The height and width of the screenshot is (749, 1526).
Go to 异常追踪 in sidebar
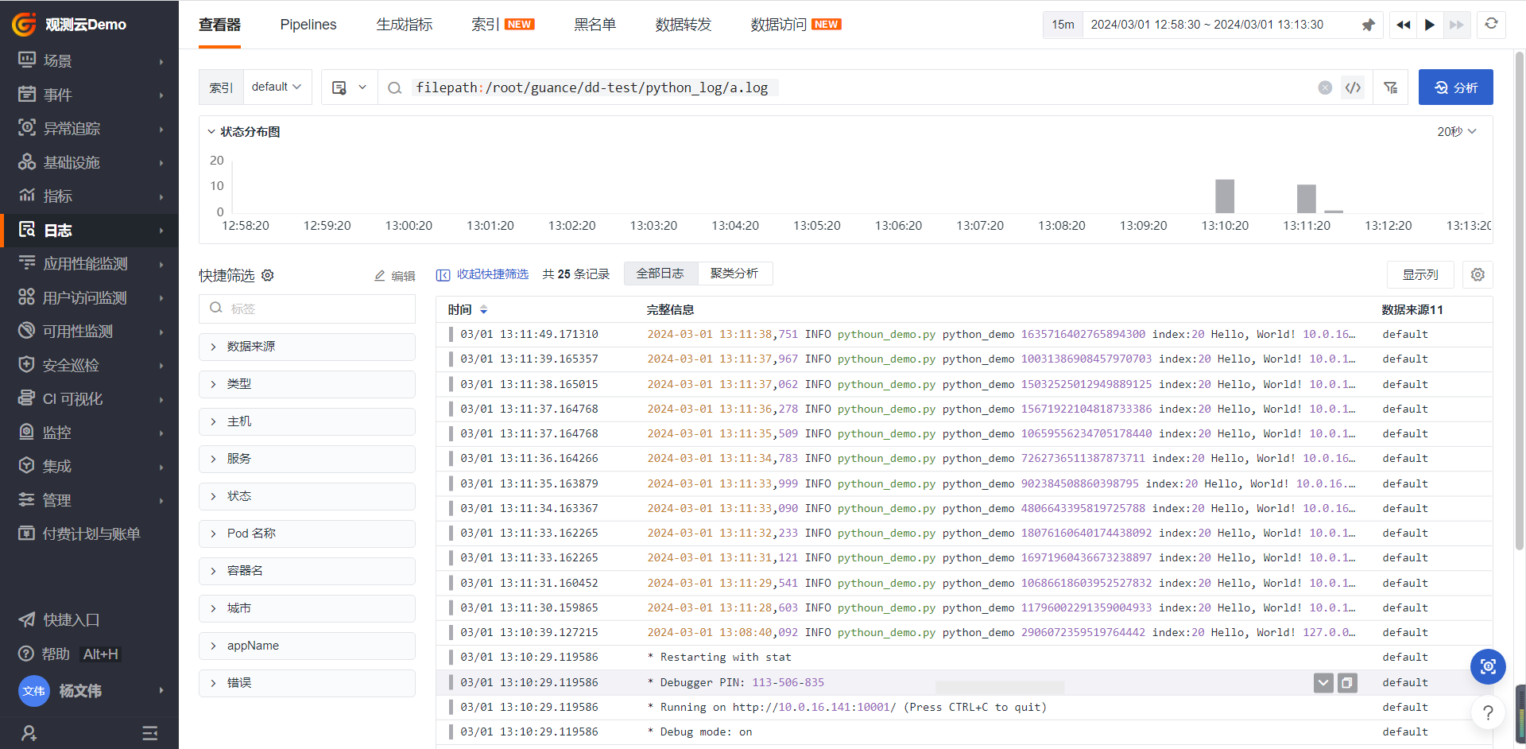click(x=89, y=128)
